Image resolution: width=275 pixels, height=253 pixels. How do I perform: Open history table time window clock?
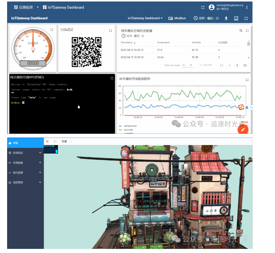(x=123, y=36)
